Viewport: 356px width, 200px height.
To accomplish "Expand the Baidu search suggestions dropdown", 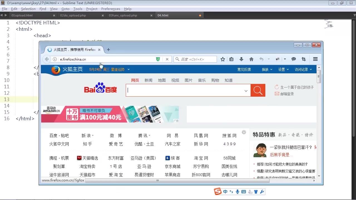I will (246, 91).
